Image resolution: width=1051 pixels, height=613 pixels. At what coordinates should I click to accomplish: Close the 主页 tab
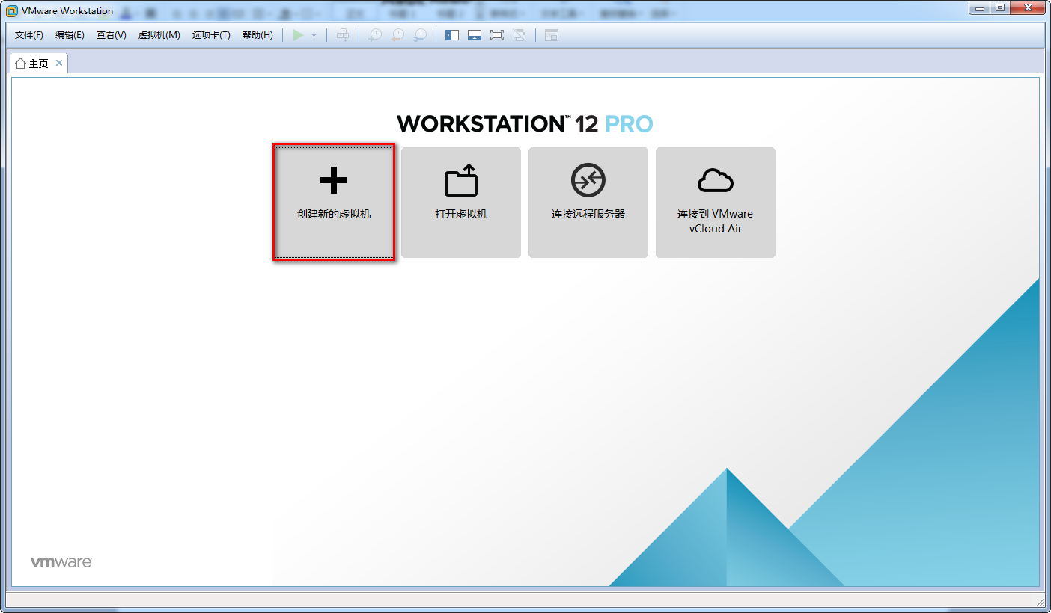59,63
